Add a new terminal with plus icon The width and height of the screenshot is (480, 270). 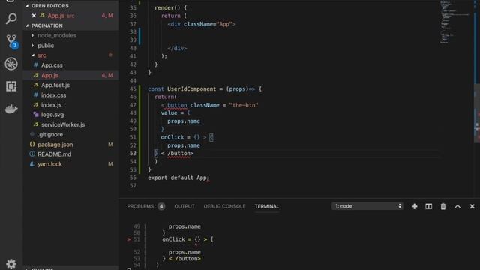[x=415, y=207]
